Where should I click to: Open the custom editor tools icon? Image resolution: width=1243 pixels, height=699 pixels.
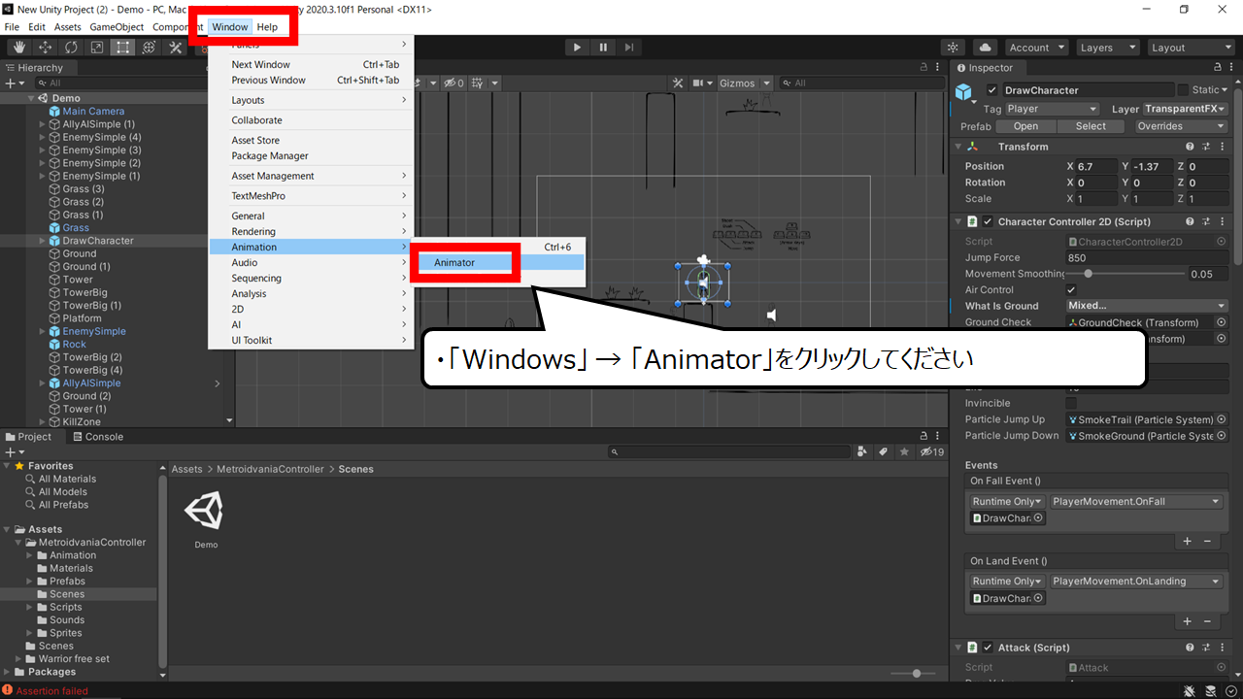click(176, 48)
